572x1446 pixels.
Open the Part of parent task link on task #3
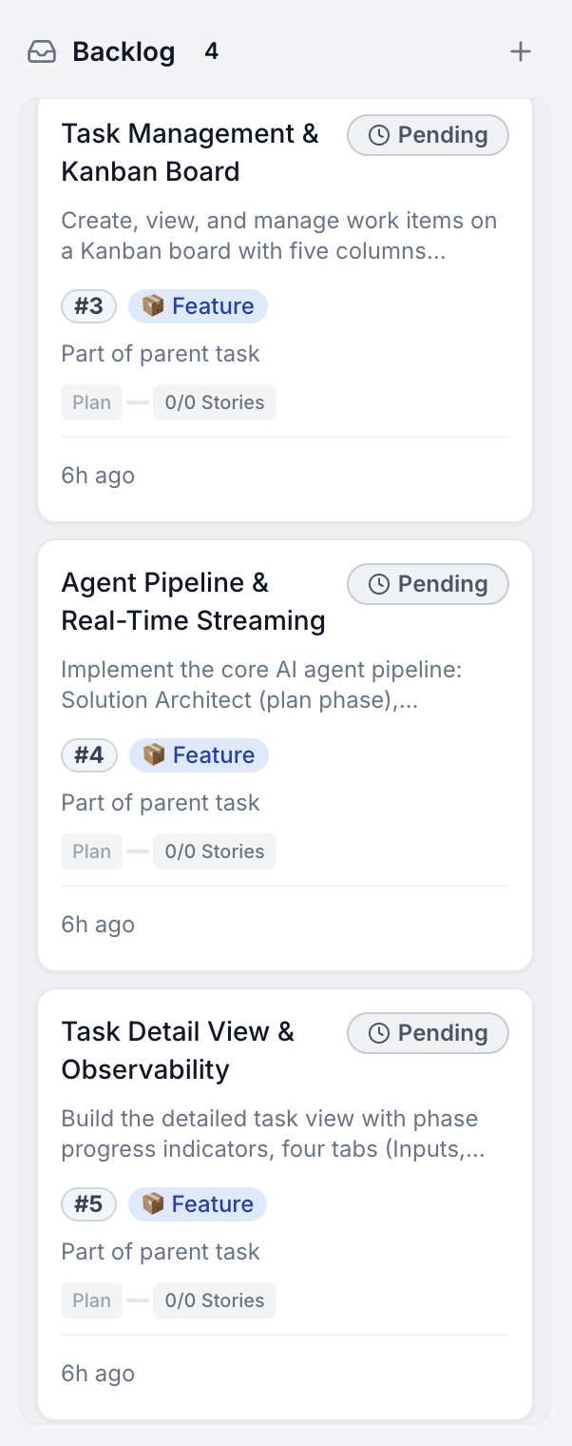point(160,353)
